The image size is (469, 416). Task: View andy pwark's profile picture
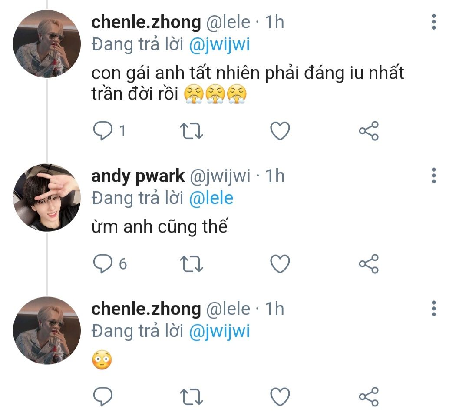[x=47, y=197]
